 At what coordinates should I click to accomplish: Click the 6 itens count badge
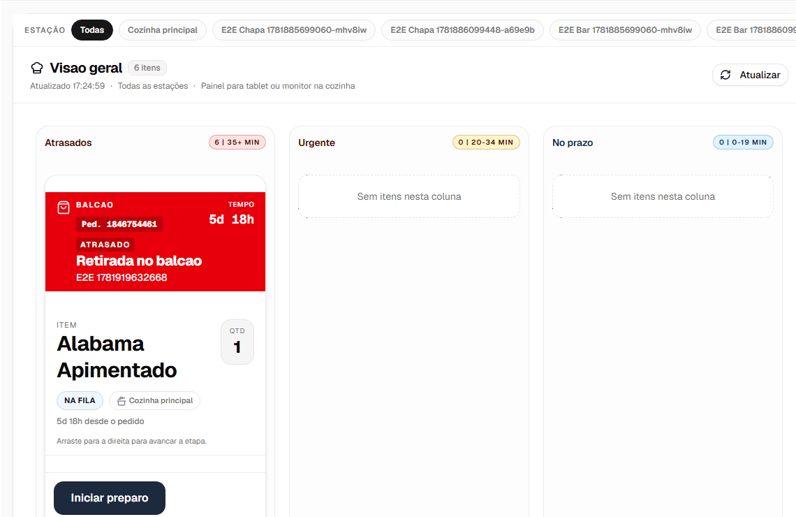tap(147, 68)
